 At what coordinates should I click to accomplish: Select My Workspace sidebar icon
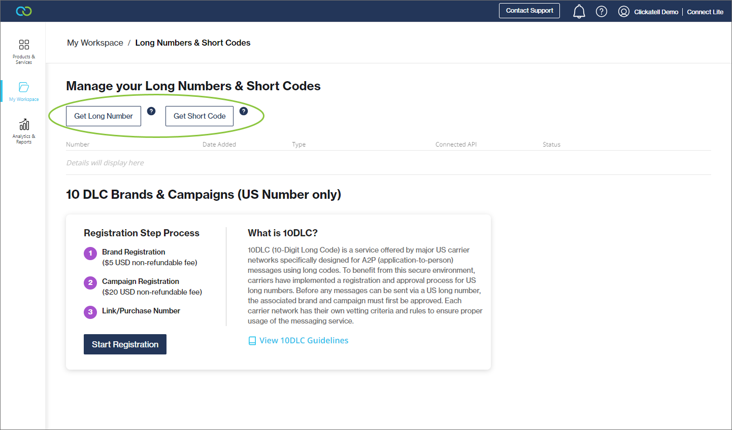pos(24,91)
